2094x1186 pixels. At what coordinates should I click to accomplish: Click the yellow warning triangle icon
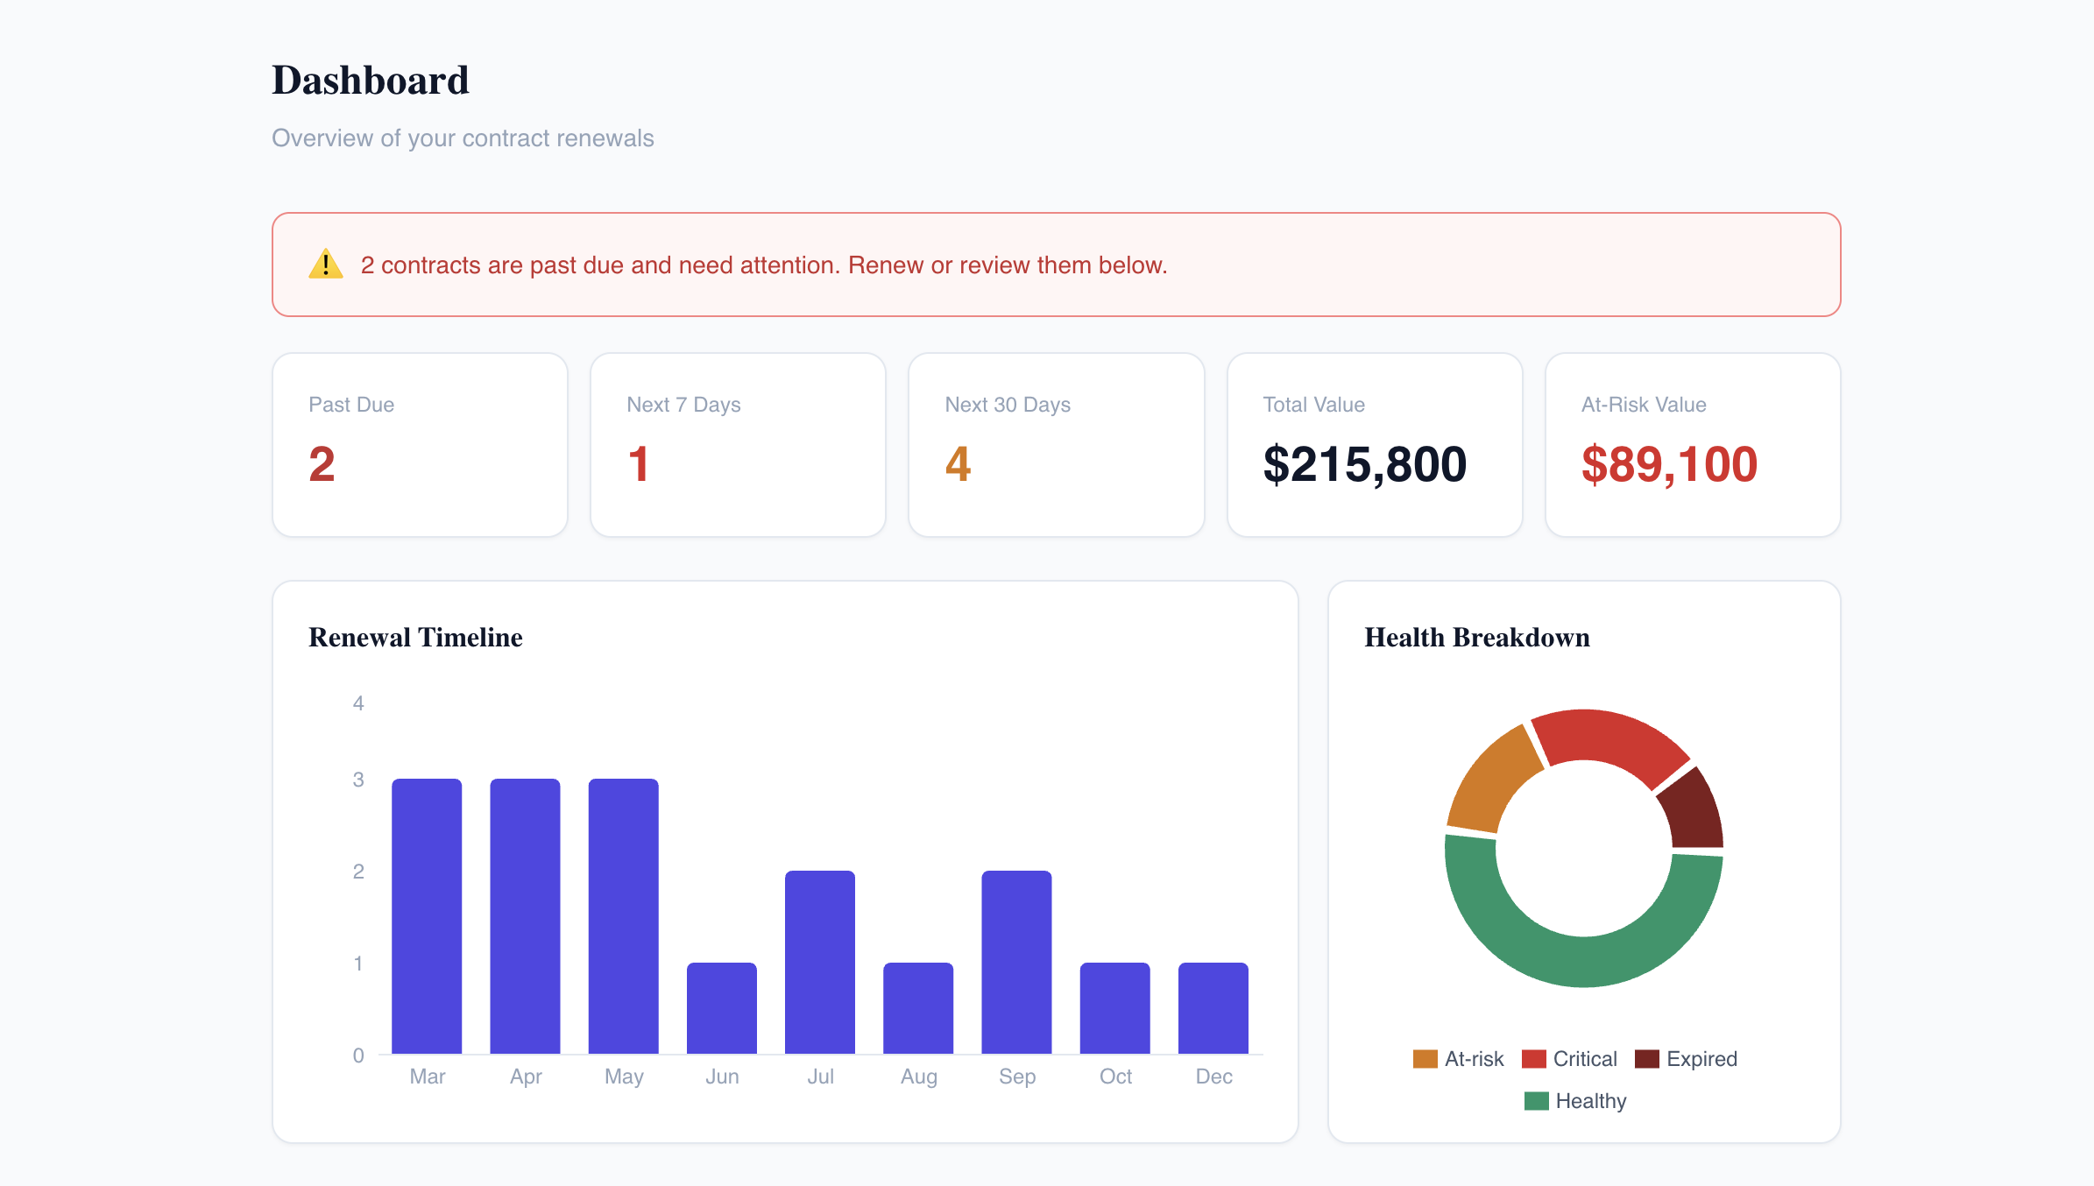pyautogui.click(x=325, y=264)
